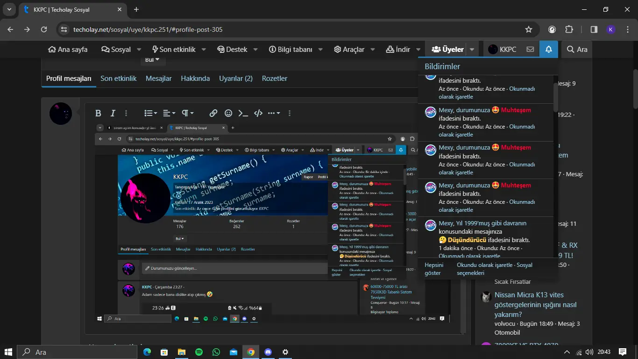Viewport: 638px width, 359px height.
Task: Open the Uyarılar (2) tab
Action: coord(236,79)
